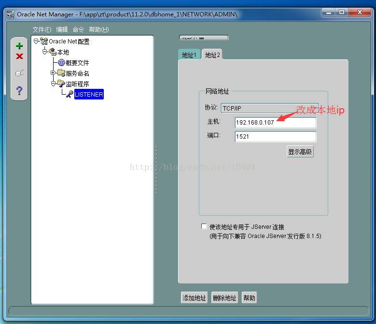Image resolution: width=376 pixels, height=324 pixels.
Task: Click the 服务命名 folder icon
Action: [x=61, y=73]
